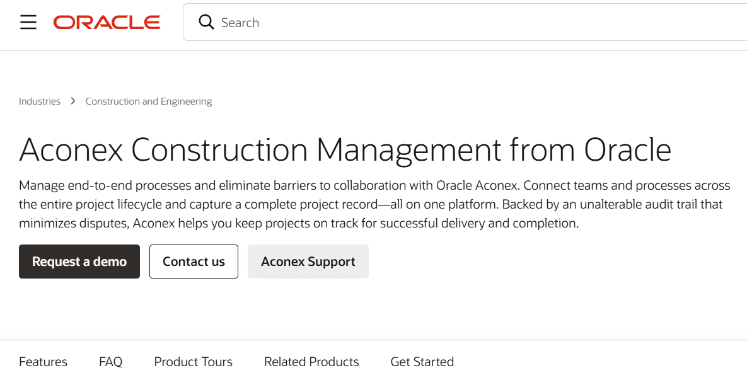This screenshot has height=380, width=747.
Task: Jump to the FAQ section tab
Action: click(110, 362)
